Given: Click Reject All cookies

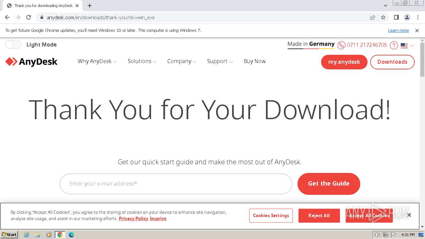Looking at the screenshot, I should (x=319, y=216).
